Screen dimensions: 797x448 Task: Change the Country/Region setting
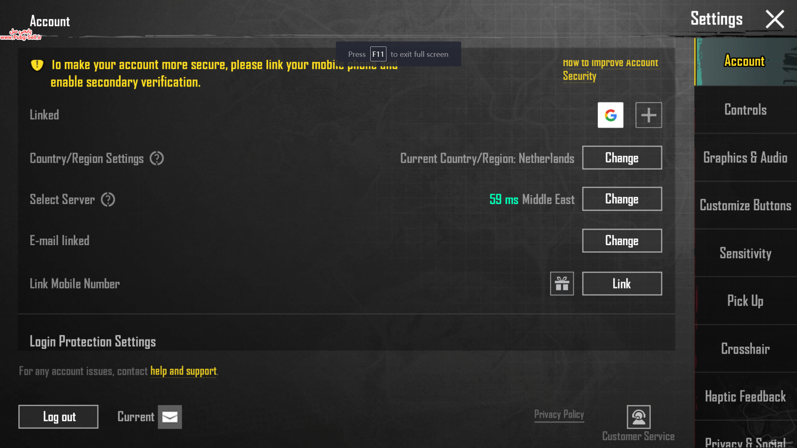[622, 158]
